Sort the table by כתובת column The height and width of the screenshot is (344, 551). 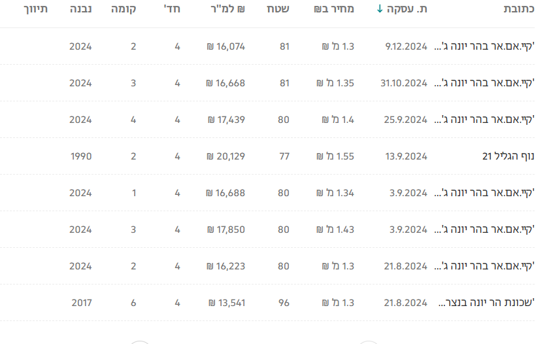pos(519,10)
